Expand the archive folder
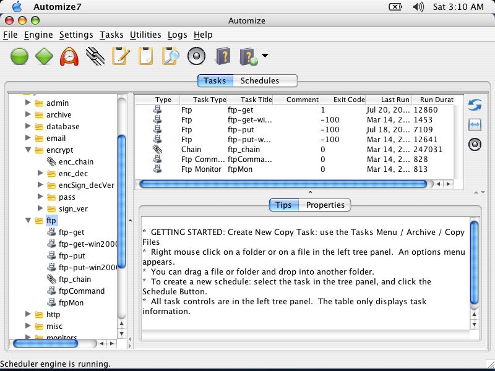The image size is (495, 371). point(28,114)
